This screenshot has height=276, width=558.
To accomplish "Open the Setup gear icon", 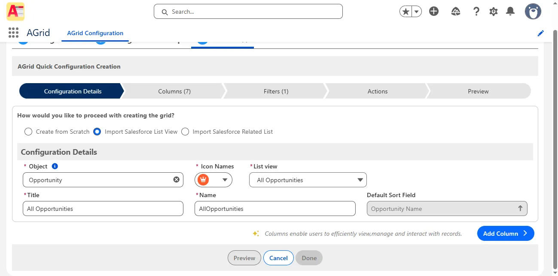I will coord(494,12).
